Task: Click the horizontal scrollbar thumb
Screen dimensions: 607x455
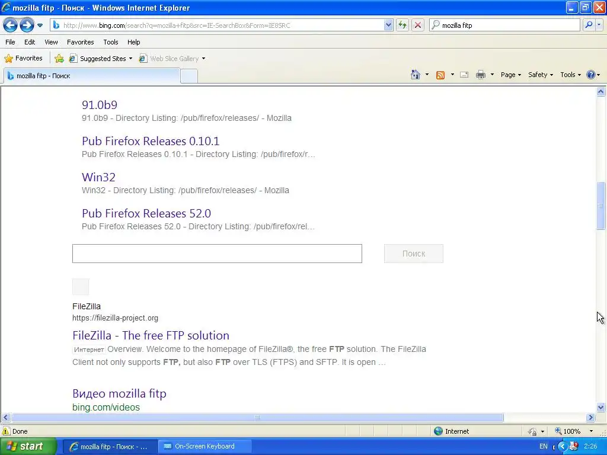Action: 257,418
